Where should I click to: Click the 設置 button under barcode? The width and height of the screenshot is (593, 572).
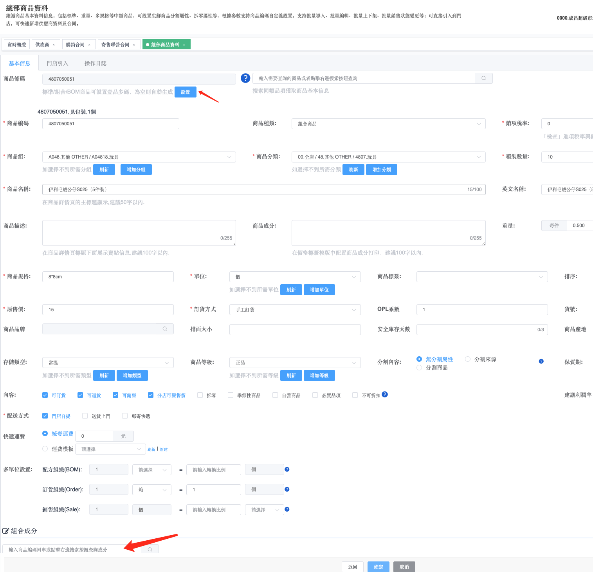pyautogui.click(x=185, y=92)
